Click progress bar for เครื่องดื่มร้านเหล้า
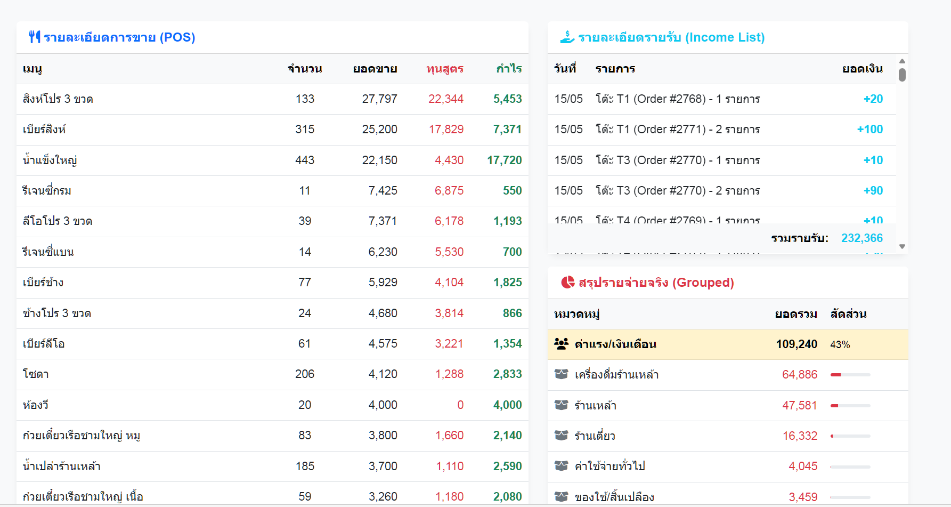Viewport: 951px width, 507px height. click(850, 375)
